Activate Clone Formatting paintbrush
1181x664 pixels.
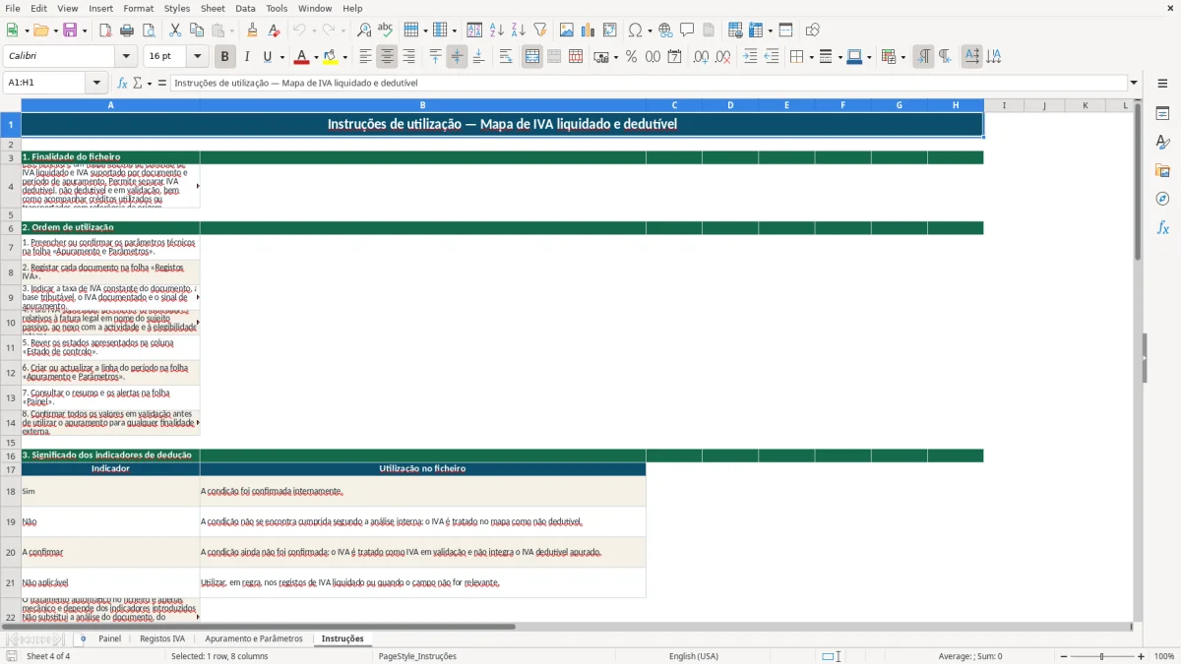(x=253, y=30)
